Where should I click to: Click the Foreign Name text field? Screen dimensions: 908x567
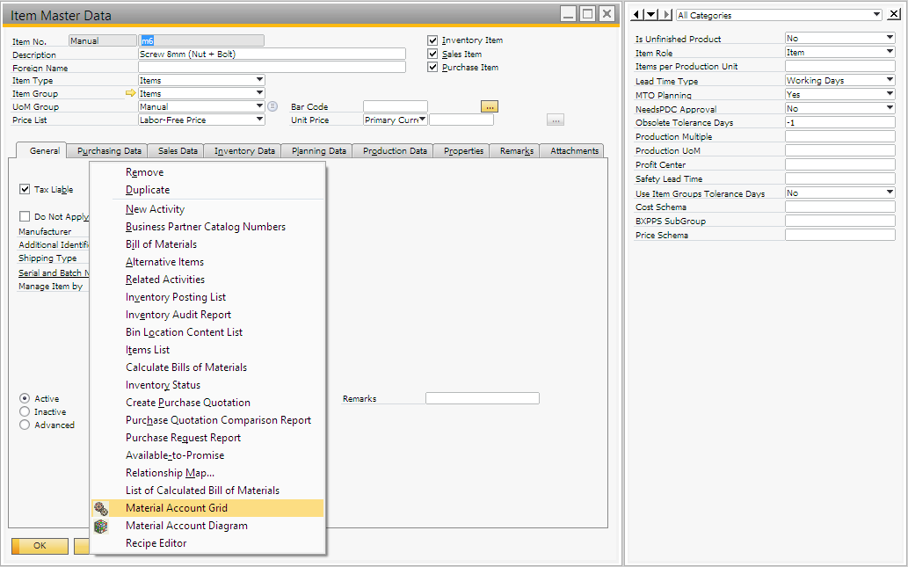(x=272, y=67)
